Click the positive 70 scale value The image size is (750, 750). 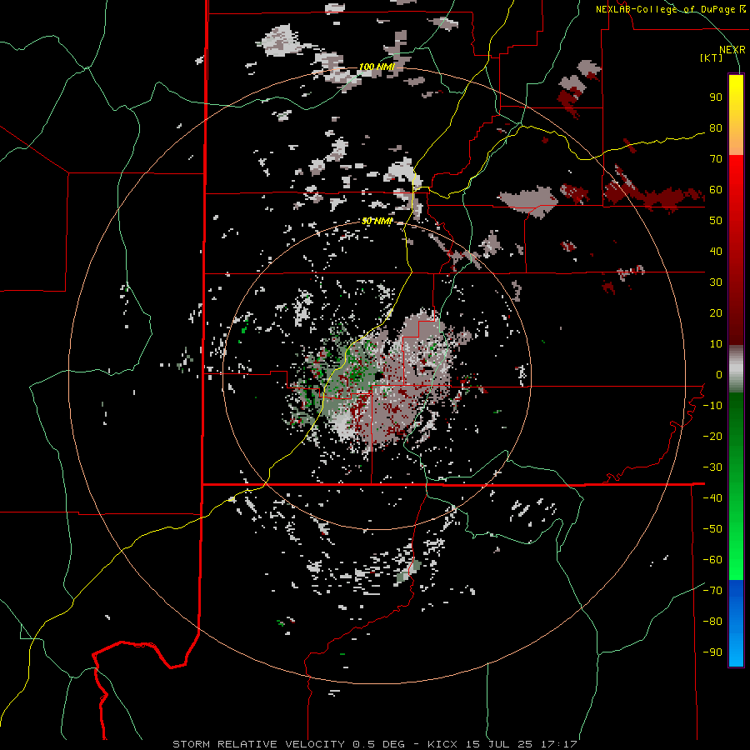716,159
